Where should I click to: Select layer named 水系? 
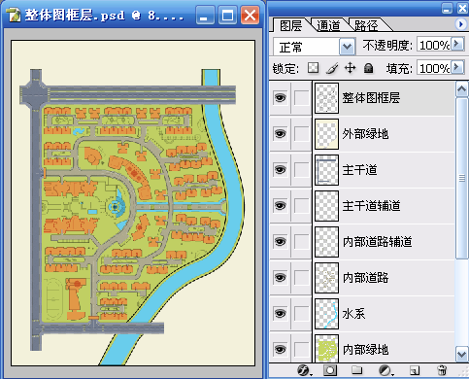click(353, 313)
